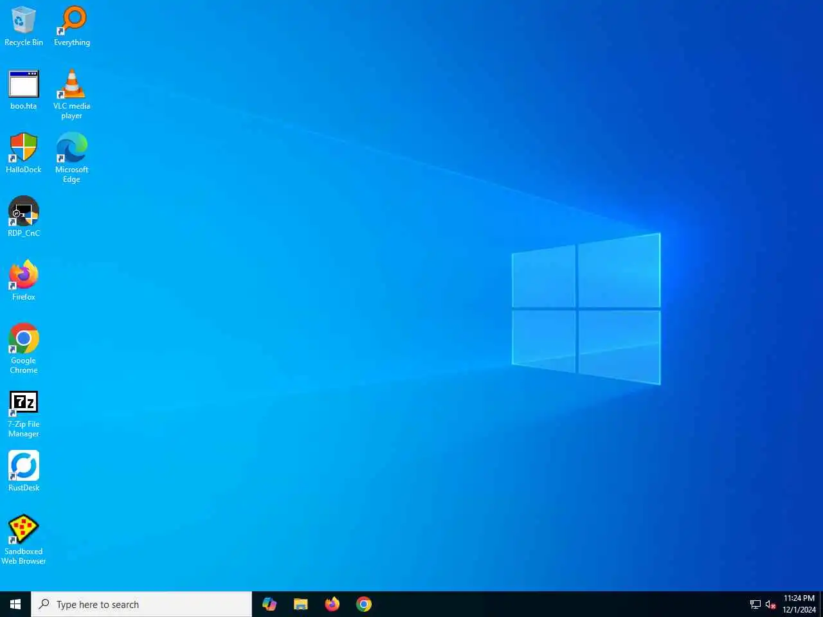Open the muted volume tray icon
Image resolution: width=823 pixels, height=617 pixels.
click(771, 604)
